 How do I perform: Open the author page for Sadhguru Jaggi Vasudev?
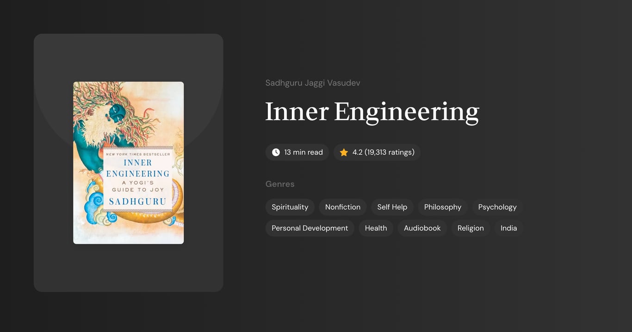(313, 82)
